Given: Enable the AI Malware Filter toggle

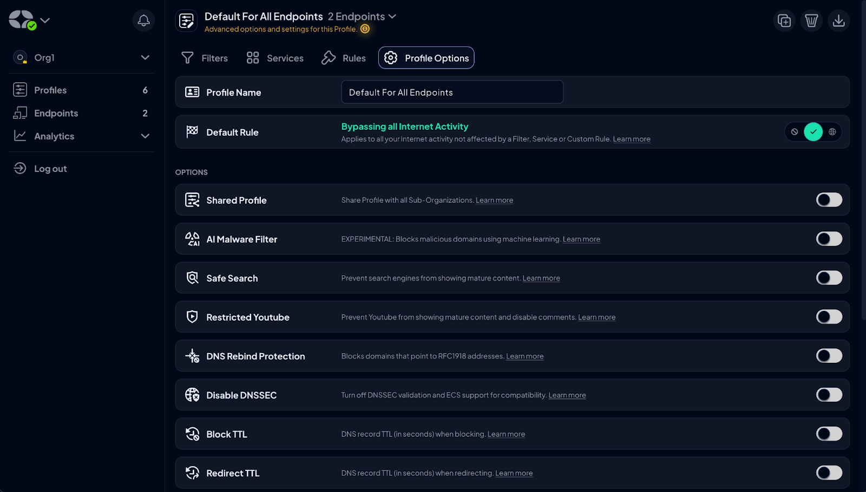Looking at the screenshot, I should click(829, 239).
